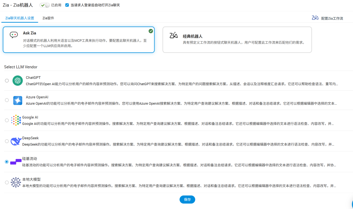Click the 硅基流动 purple logo
Image resolution: width=353 pixels, height=209 pixels.
[16, 162]
